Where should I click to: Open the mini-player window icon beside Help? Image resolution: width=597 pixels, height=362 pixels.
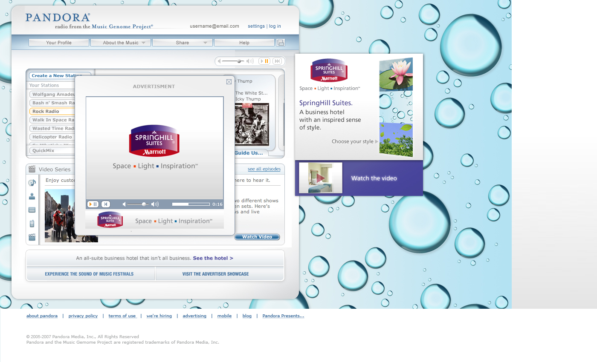click(x=281, y=43)
